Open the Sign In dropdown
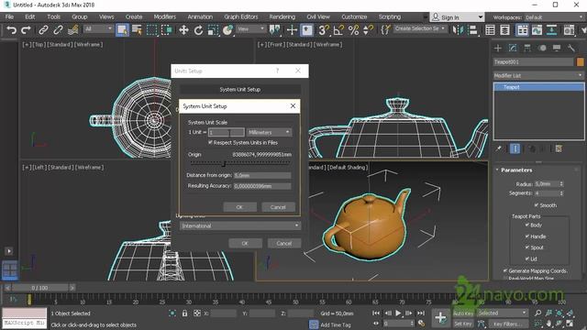 457,17
